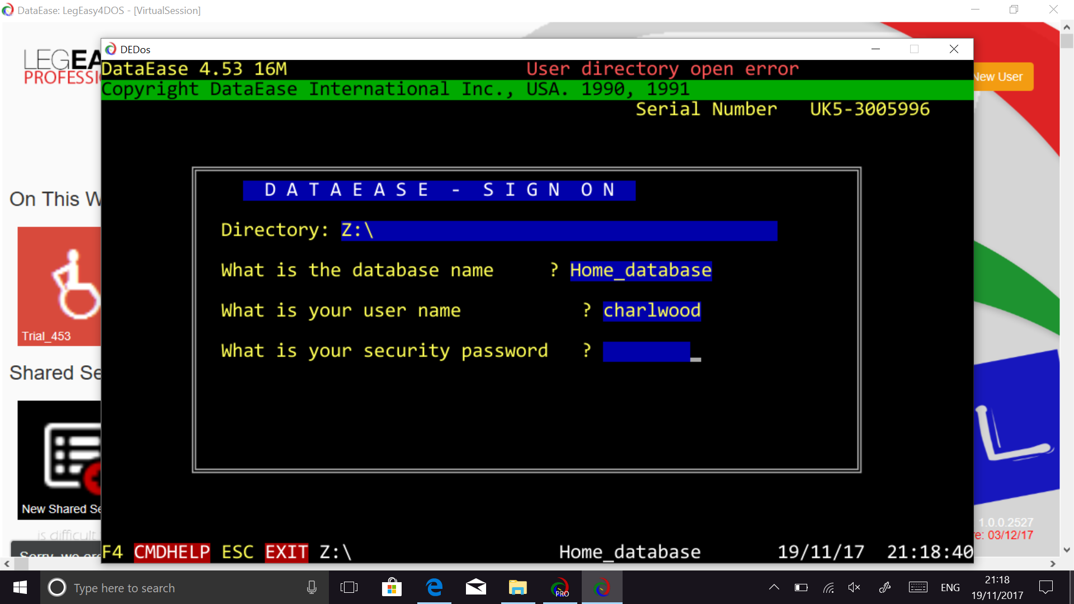Launch Microsoft Edge from the taskbar
This screenshot has height=604, width=1074.
point(434,588)
